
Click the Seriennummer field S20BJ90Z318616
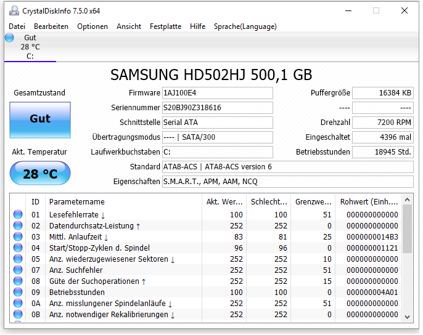point(218,108)
